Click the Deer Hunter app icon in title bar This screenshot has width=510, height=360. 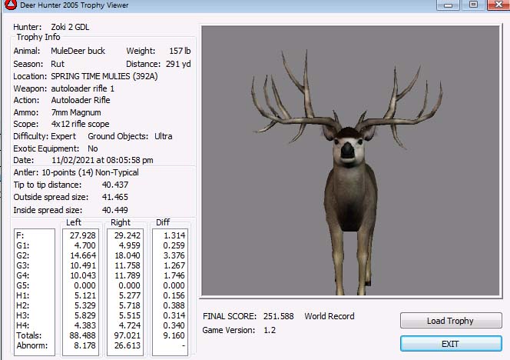coord(8,5)
